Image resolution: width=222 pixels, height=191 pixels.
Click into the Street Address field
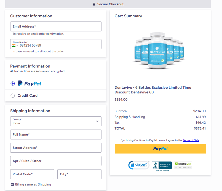[x=56, y=148]
